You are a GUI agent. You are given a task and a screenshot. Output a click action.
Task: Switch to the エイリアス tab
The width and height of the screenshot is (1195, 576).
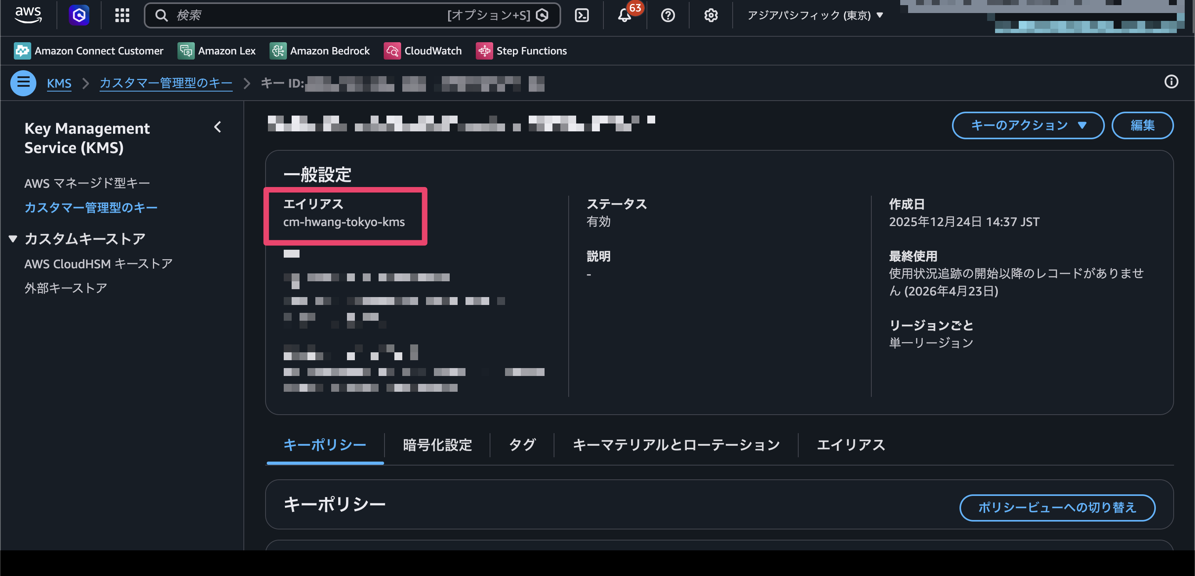point(851,445)
